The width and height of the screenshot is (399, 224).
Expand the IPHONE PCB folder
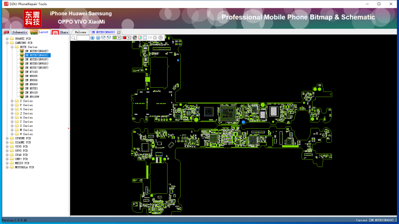[7, 138]
